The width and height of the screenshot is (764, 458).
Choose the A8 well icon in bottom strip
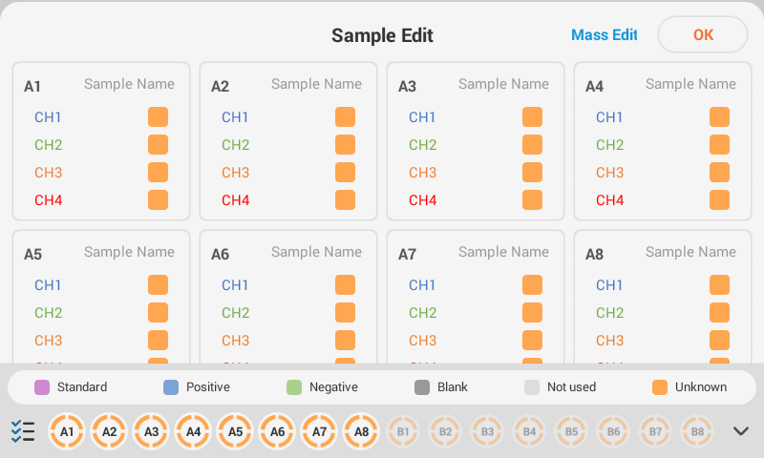pos(361,431)
